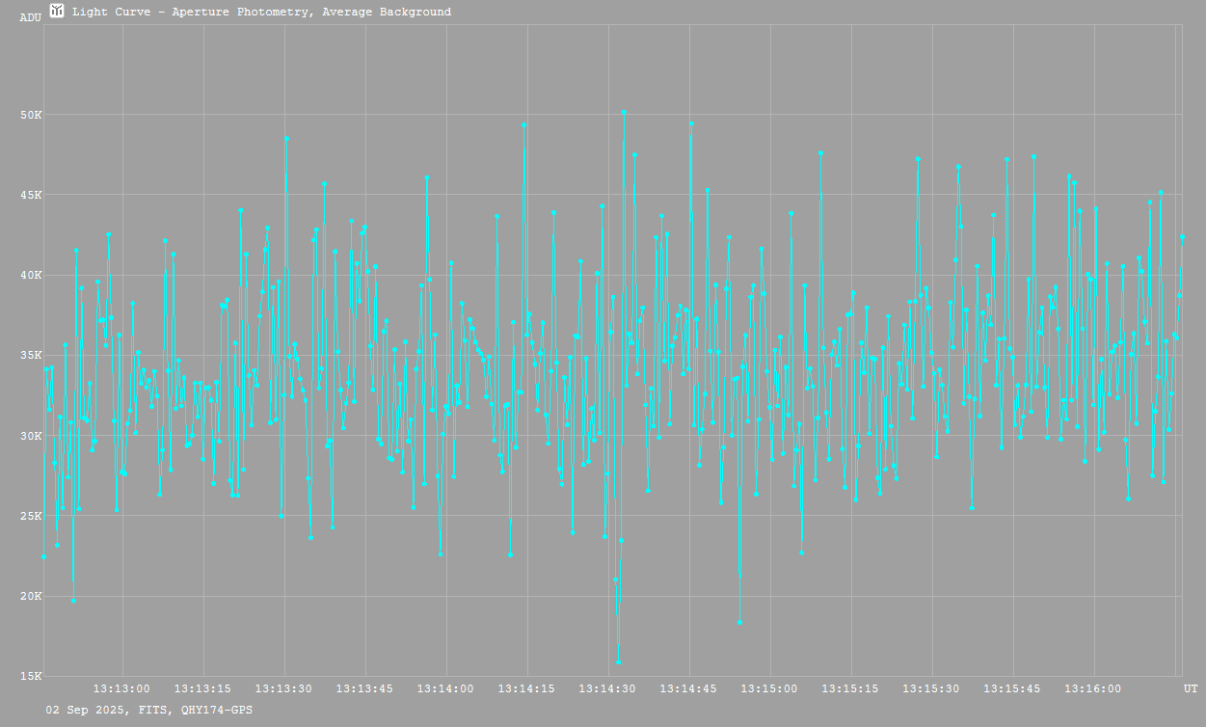
Task: Click the 13:13:30 time axis label
Action: point(283,688)
